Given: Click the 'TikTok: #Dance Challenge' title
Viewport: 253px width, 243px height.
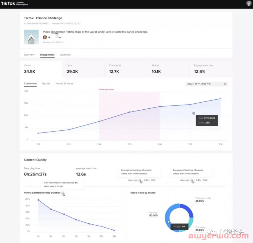Looking at the screenshot, I should pyautogui.click(x=43, y=18).
